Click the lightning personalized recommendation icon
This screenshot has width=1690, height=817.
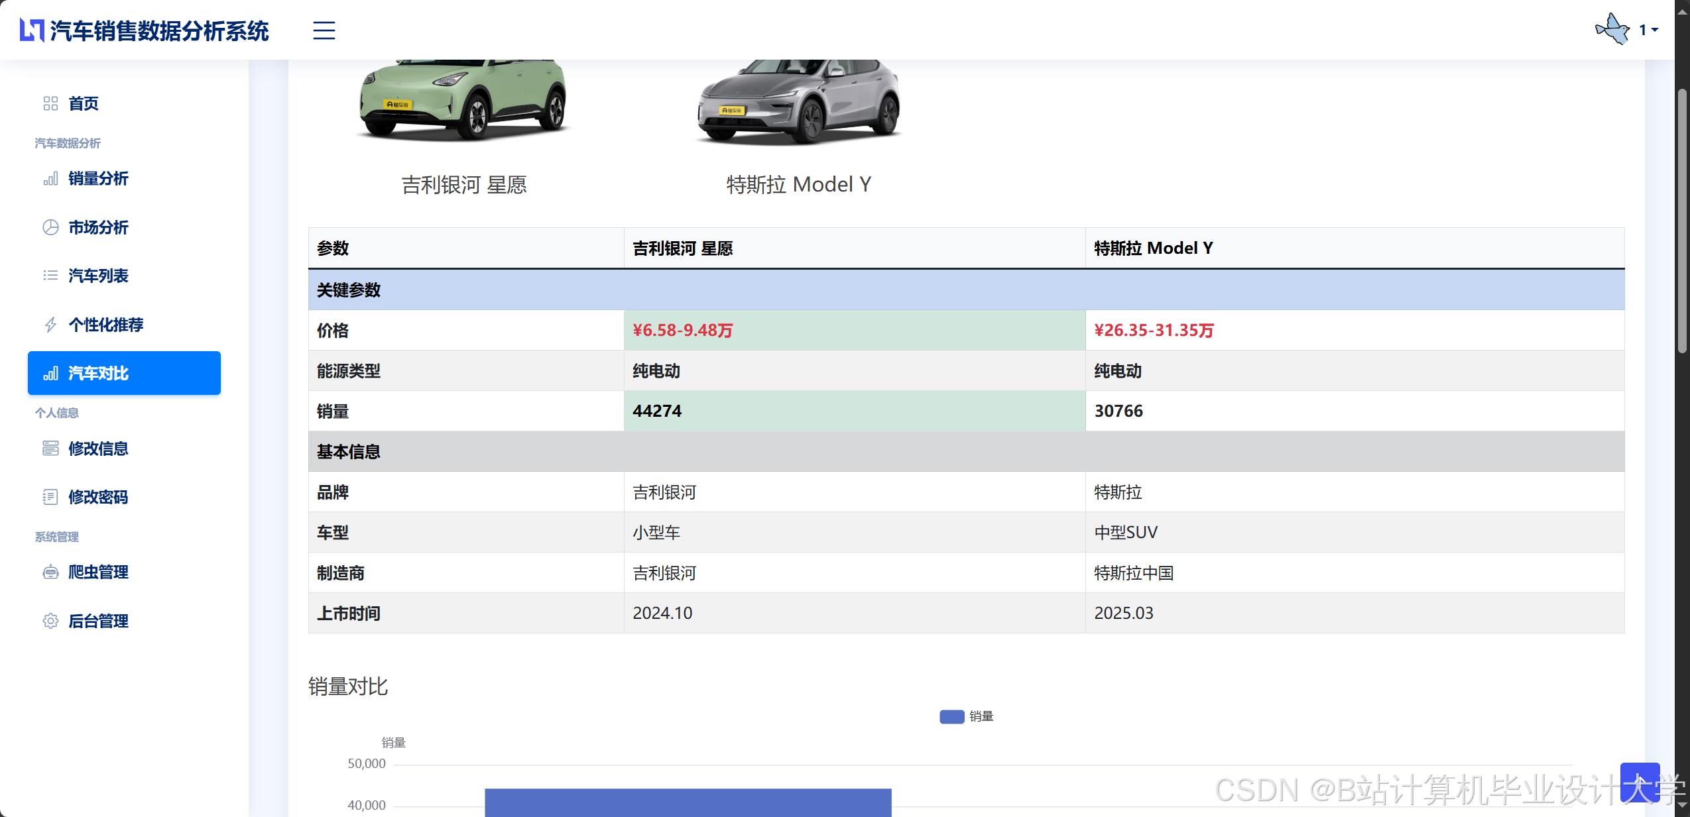coord(50,325)
